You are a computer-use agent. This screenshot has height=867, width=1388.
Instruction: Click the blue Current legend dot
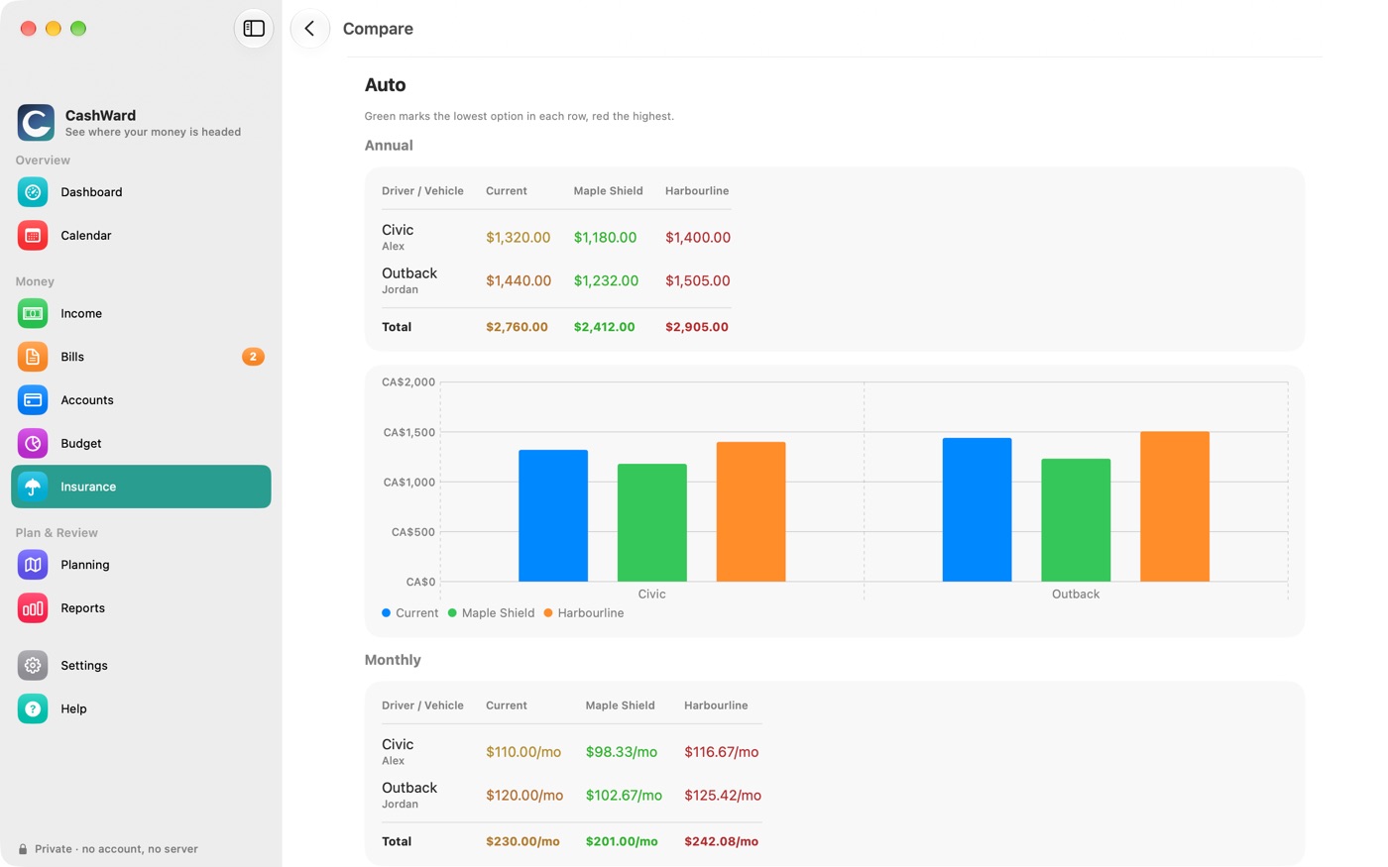tap(386, 613)
